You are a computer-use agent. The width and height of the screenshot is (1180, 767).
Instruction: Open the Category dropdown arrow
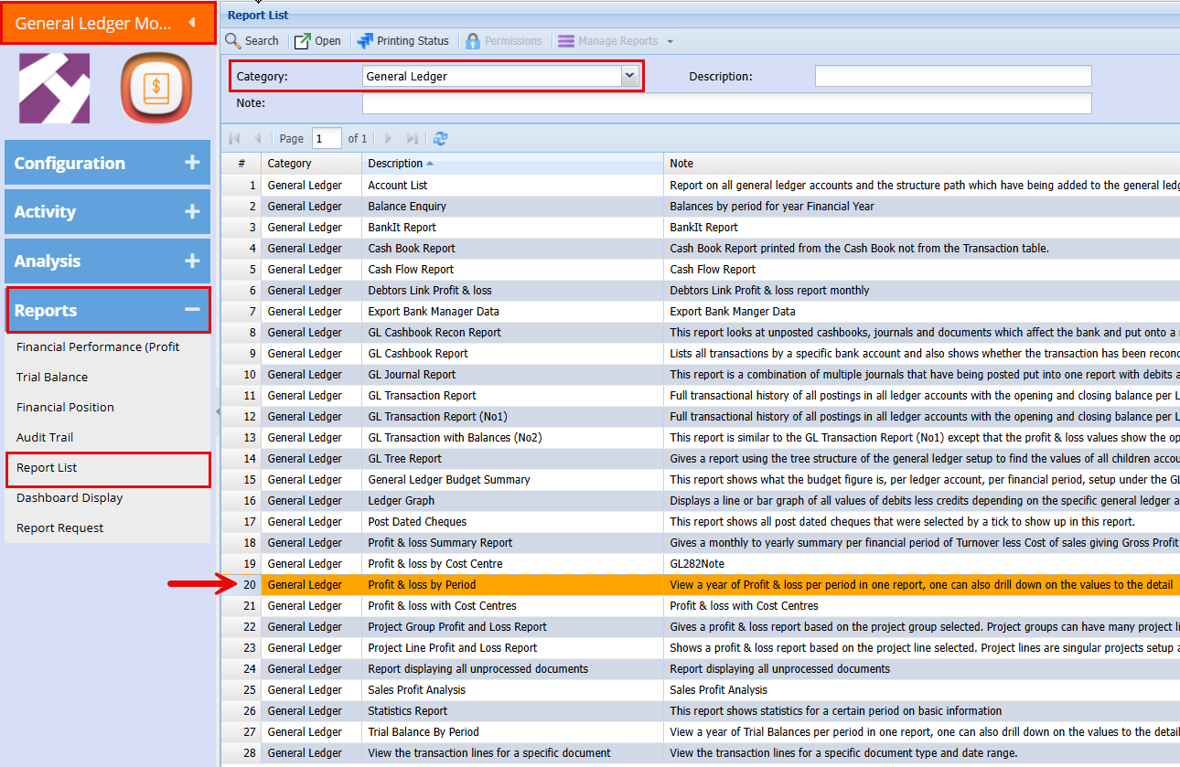(x=629, y=77)
